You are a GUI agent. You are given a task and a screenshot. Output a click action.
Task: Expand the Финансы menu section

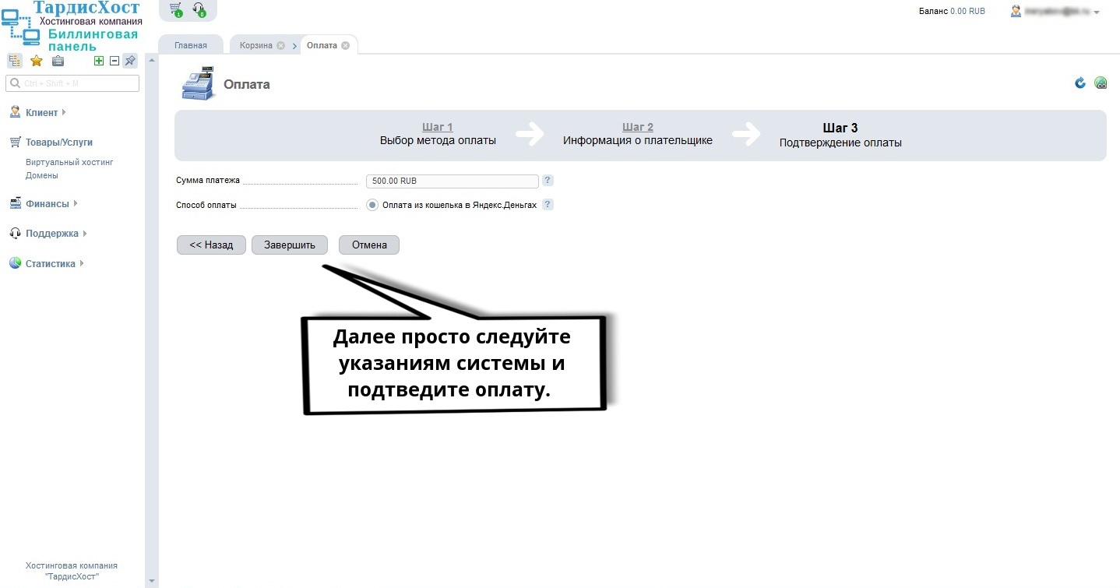[x=47, y=204]
